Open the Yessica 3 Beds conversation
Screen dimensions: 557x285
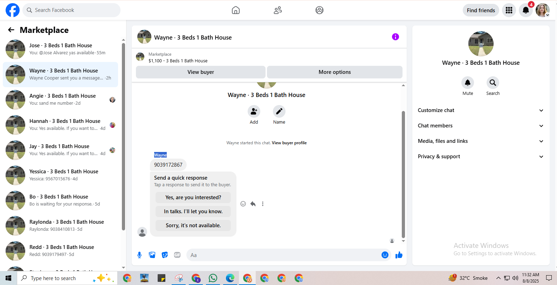click(60, 175)
